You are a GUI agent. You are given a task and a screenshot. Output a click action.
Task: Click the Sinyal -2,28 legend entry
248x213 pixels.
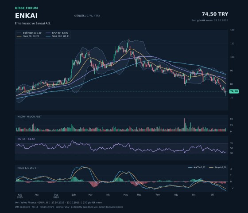click(x=218, y=167)
